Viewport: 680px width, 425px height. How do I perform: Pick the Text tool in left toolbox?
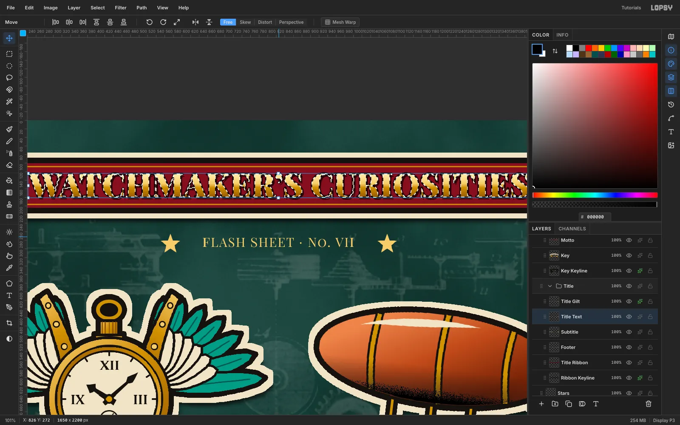coord(9,295)
